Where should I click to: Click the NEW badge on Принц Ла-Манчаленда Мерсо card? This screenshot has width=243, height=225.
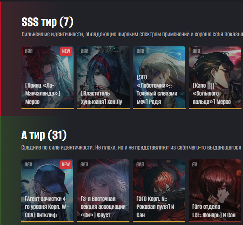[66, 51]
